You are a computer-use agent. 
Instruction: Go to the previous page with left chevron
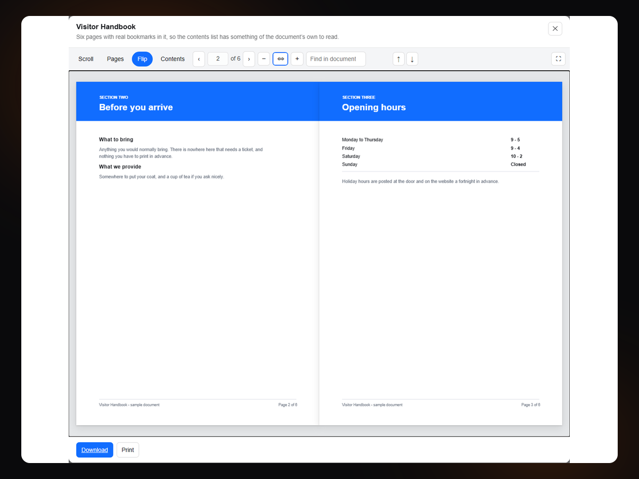(199, 59)
